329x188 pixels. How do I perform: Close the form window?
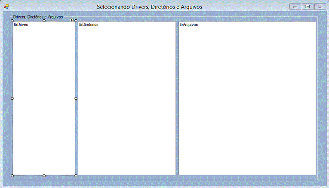pyautogui.click(x=320, y=6)
